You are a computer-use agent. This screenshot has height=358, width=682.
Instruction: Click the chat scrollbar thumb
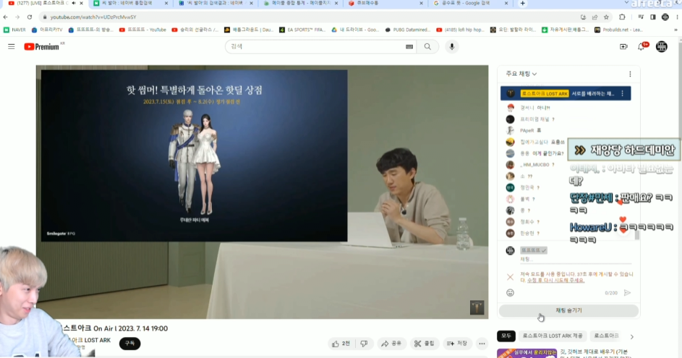[x=637, y=235]
